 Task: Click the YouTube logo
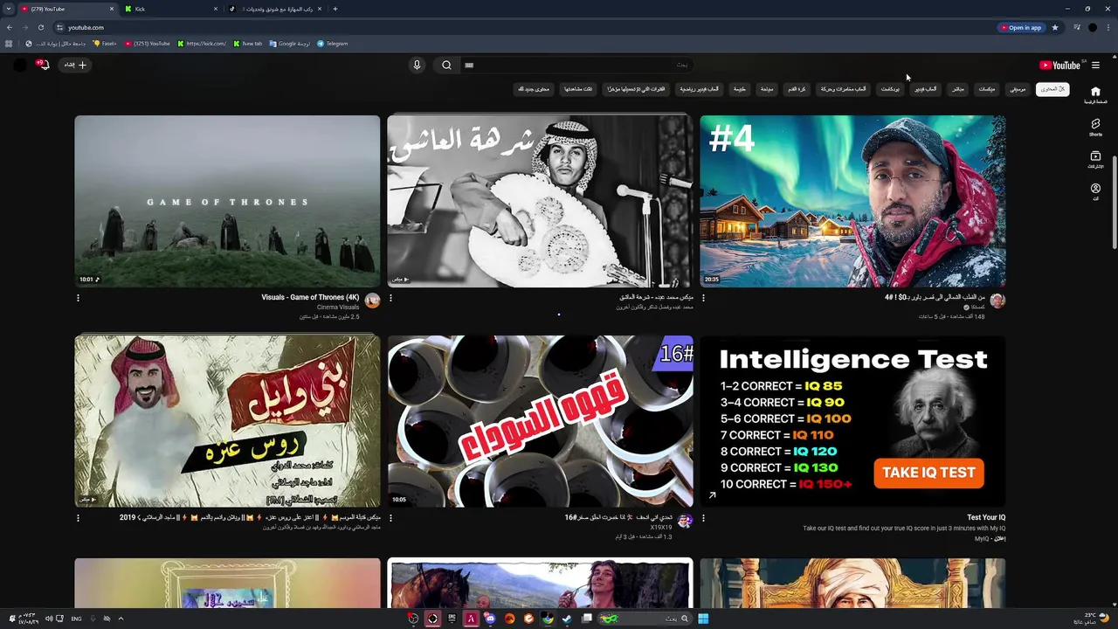(x=1060, y=65)
